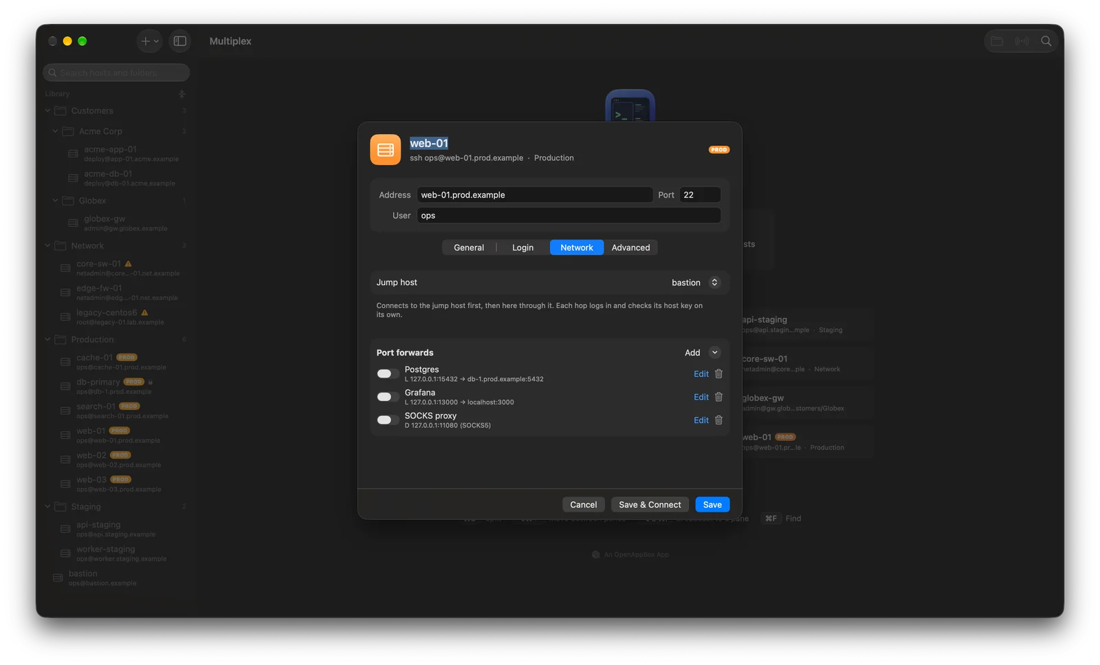The height and width of the screenshot is (665, 1100).
Task: Enable the Postgres port forward switch
Action: (x=388, y=374)
